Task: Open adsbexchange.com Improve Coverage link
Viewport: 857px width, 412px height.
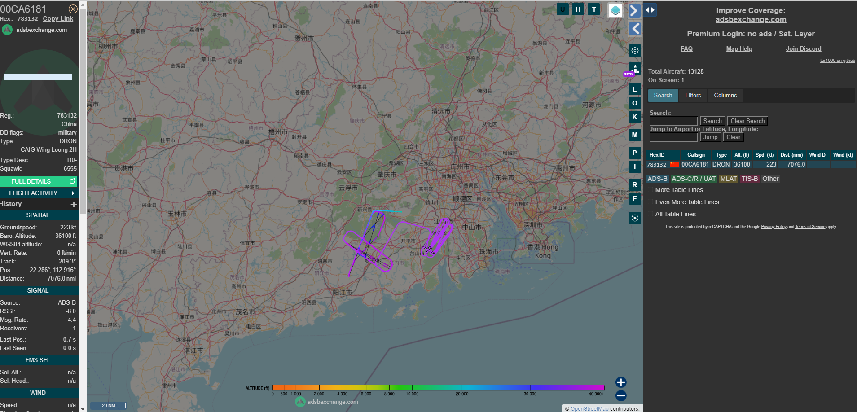Action: [x=751, y=20]
